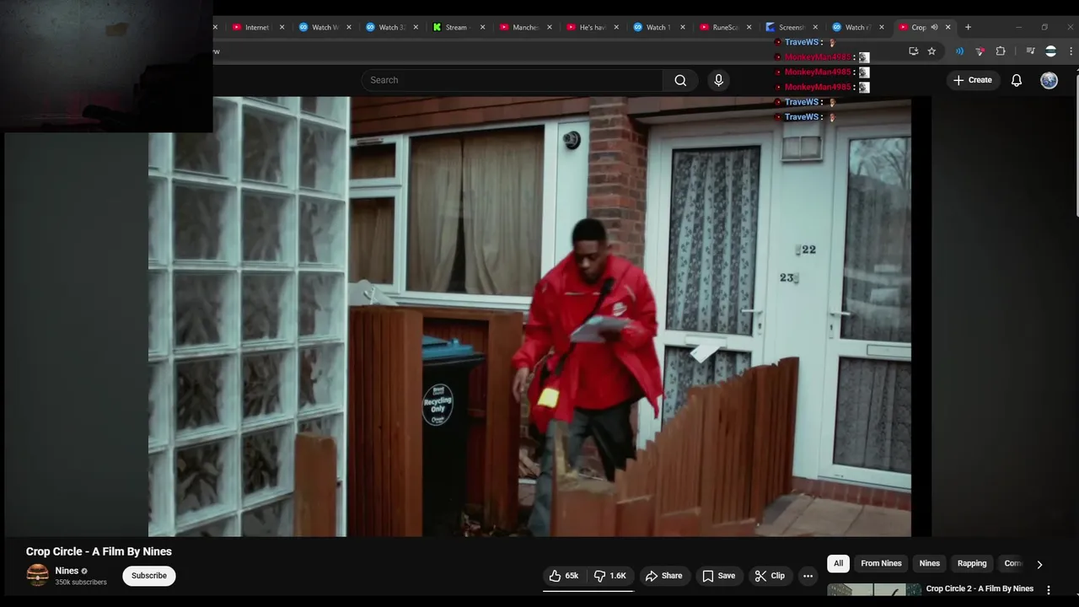Click the video player to pause
Screen dimensions: 1079x607
click(529, 316)
